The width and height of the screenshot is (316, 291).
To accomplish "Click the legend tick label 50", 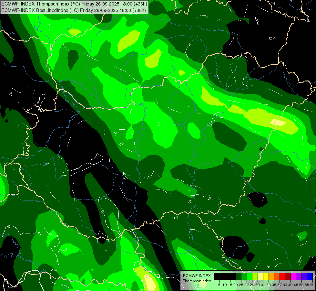I will pyautogui.click(x=302, y=285).
